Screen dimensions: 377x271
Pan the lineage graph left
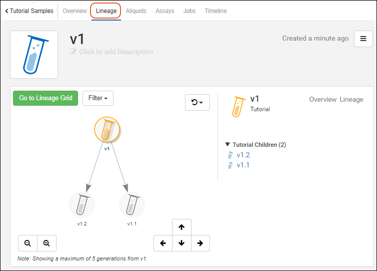pyautogui.click(x=163, y=243)
